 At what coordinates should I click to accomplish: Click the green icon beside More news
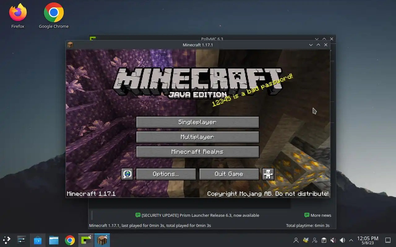(307, 215)
